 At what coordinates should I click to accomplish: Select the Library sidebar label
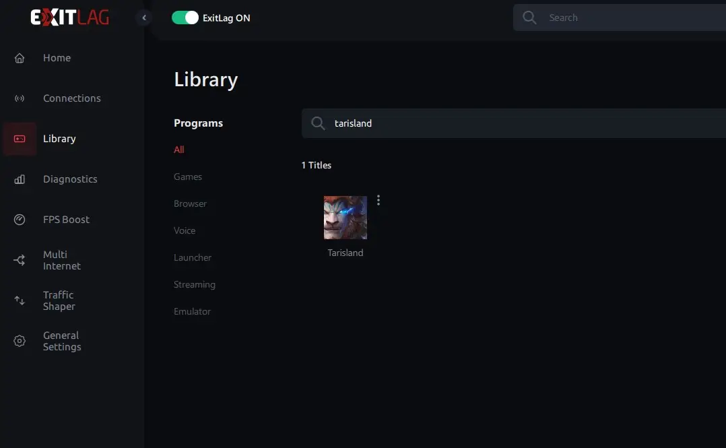59,139
